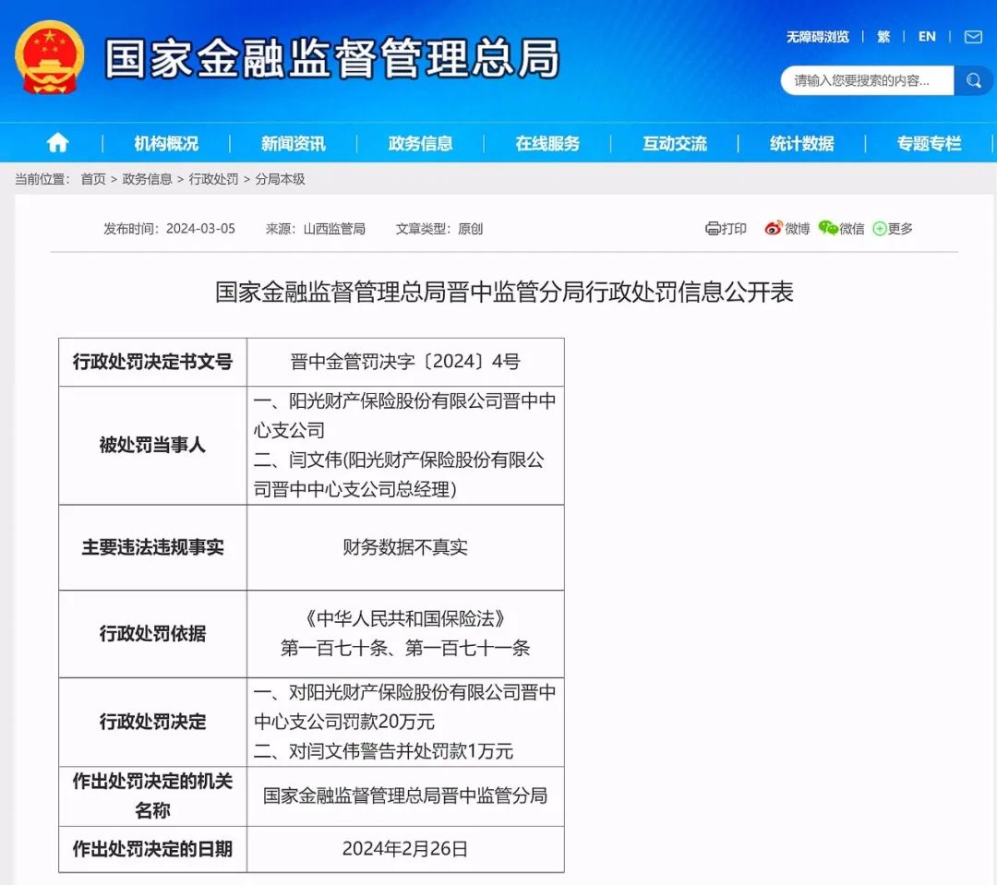
Task: Click the home icon in navigation bar
Action: [x=57, y=142]
